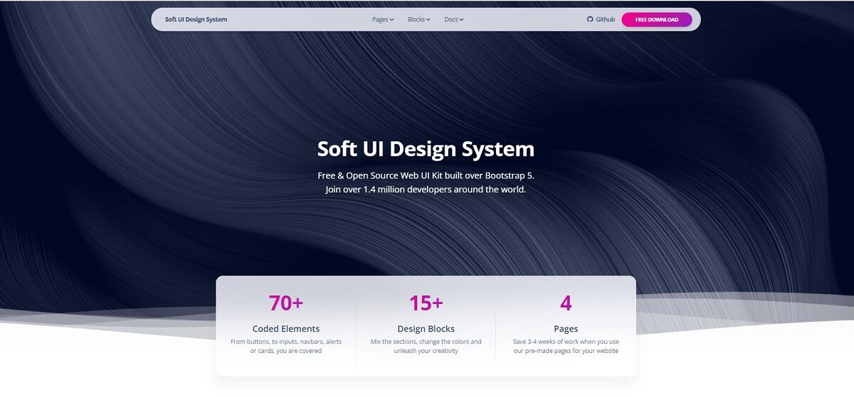Open the Pages menu
The height and width of the screenshot is (397, 854).
pyautogui.click(x=383, y=19)
